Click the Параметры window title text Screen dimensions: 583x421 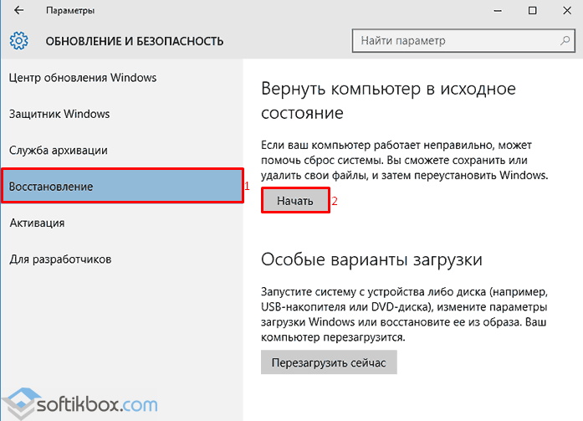pyautogui.click(x=71, y=11)
